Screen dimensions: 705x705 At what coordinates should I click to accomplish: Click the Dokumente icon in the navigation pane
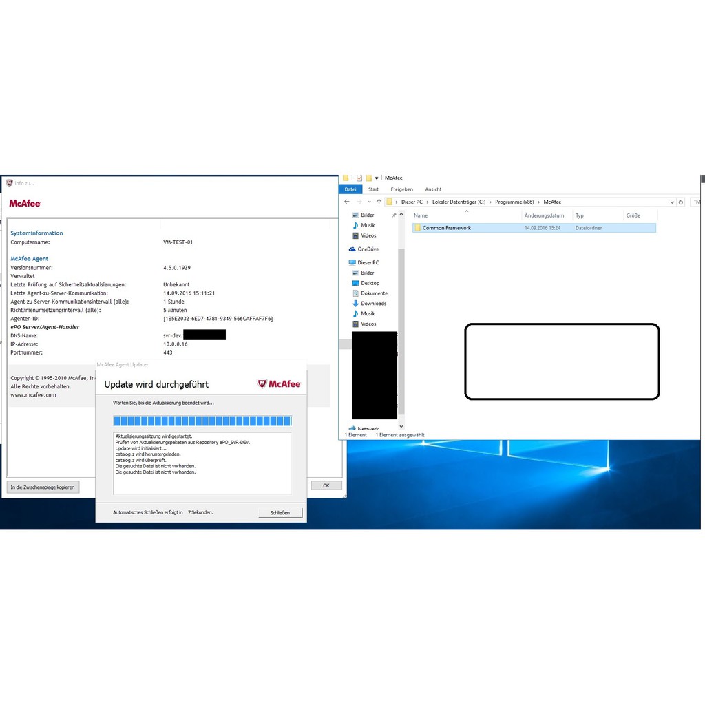[x=355, y=293]
